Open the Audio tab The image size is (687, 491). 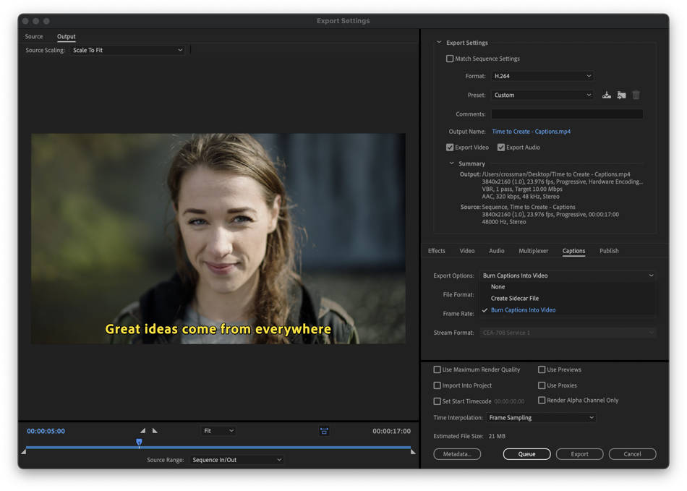pyautogui.click(x=496, y=251)
